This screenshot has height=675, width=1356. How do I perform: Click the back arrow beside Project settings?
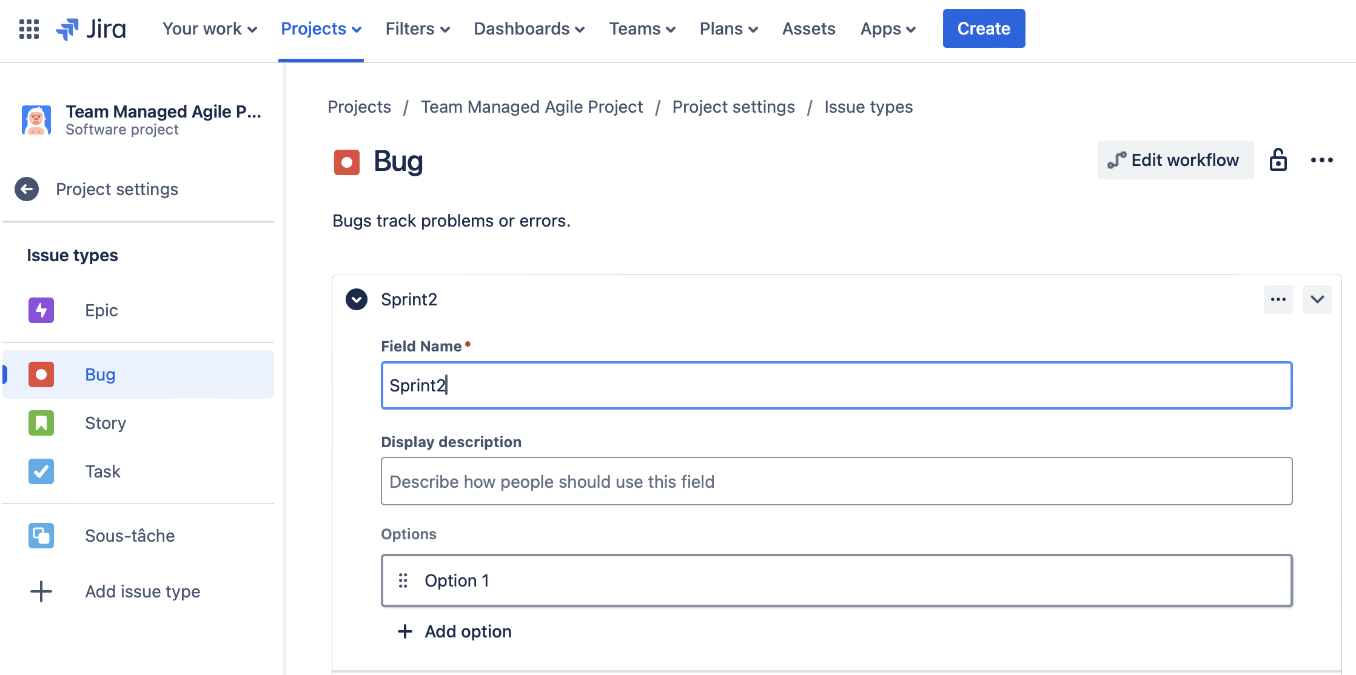pos(27,189)
